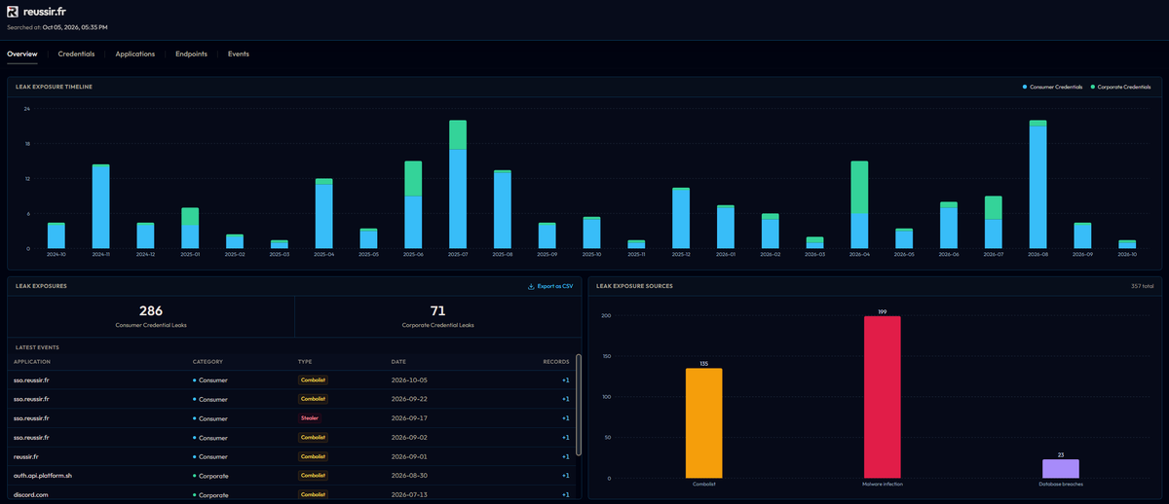Click the 2025-03 x-axis label

pyautogui.click(x=280, y=255)
